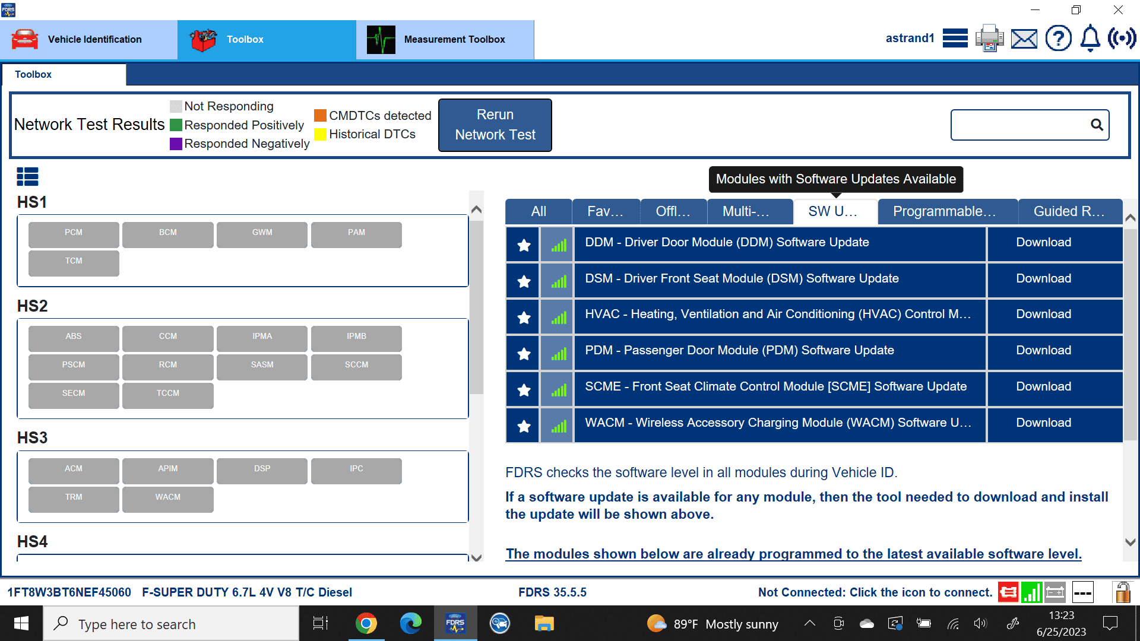Click down chevron on right panel scrollbar
This screenshot has height=641, width=1140.
(x=1130, y=542)
